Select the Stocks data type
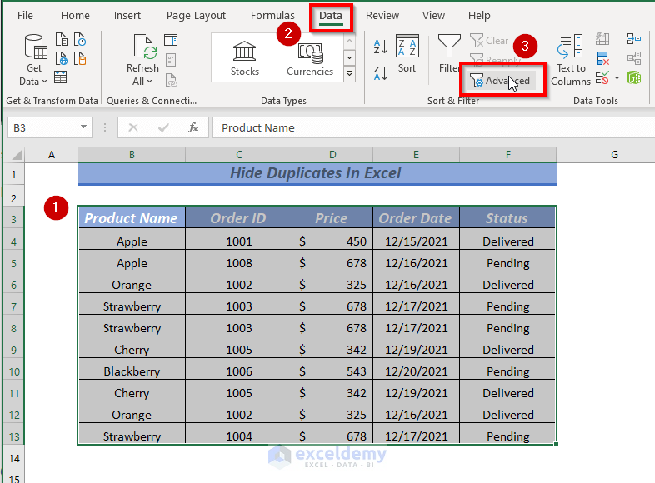The image size is (655, 483). (245, 58)
